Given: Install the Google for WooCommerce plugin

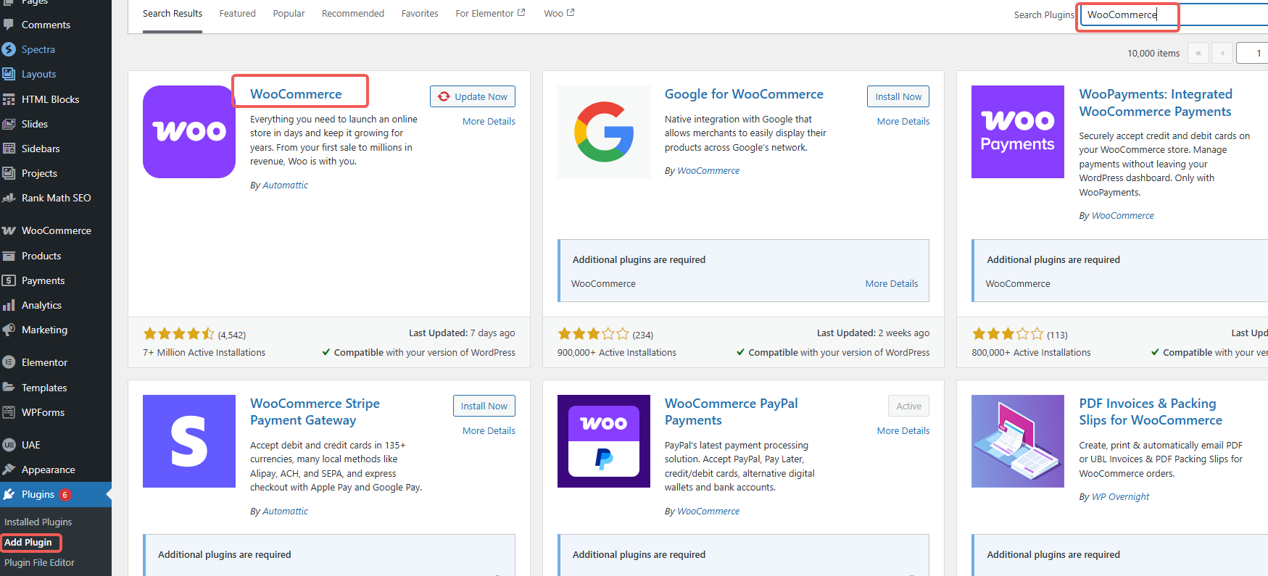Looking at the screenshot, I should pos(898,96).
